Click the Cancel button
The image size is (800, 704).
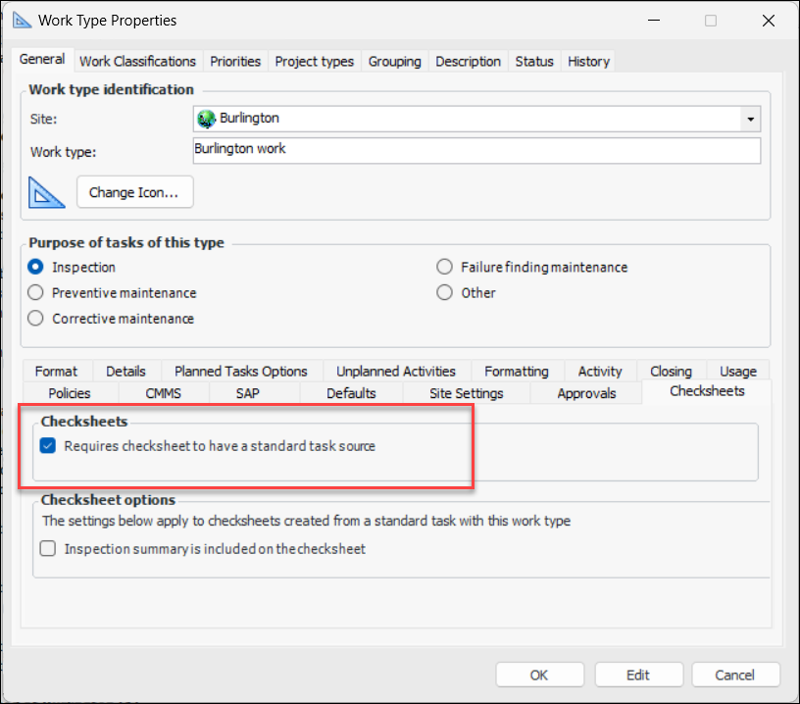point(735,675)
